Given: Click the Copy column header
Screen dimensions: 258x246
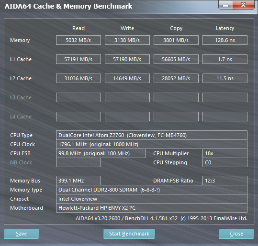Looking at the screenshot, I should tap(176, 28).
